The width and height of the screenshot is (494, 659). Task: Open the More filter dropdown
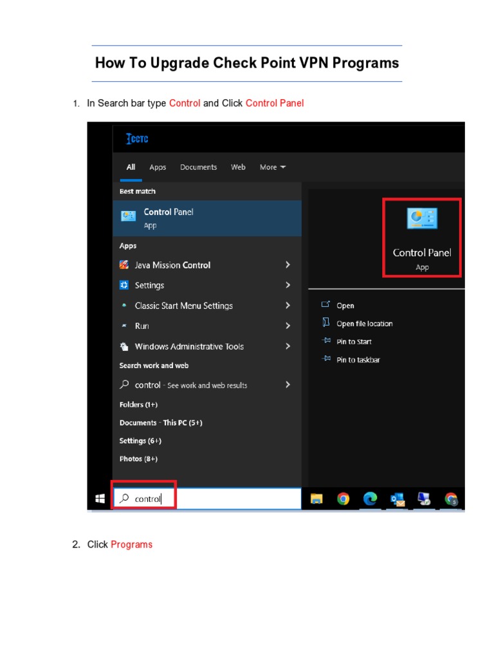(x=273, y=167)
